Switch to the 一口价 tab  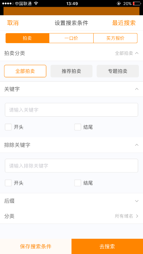point(71,38)
